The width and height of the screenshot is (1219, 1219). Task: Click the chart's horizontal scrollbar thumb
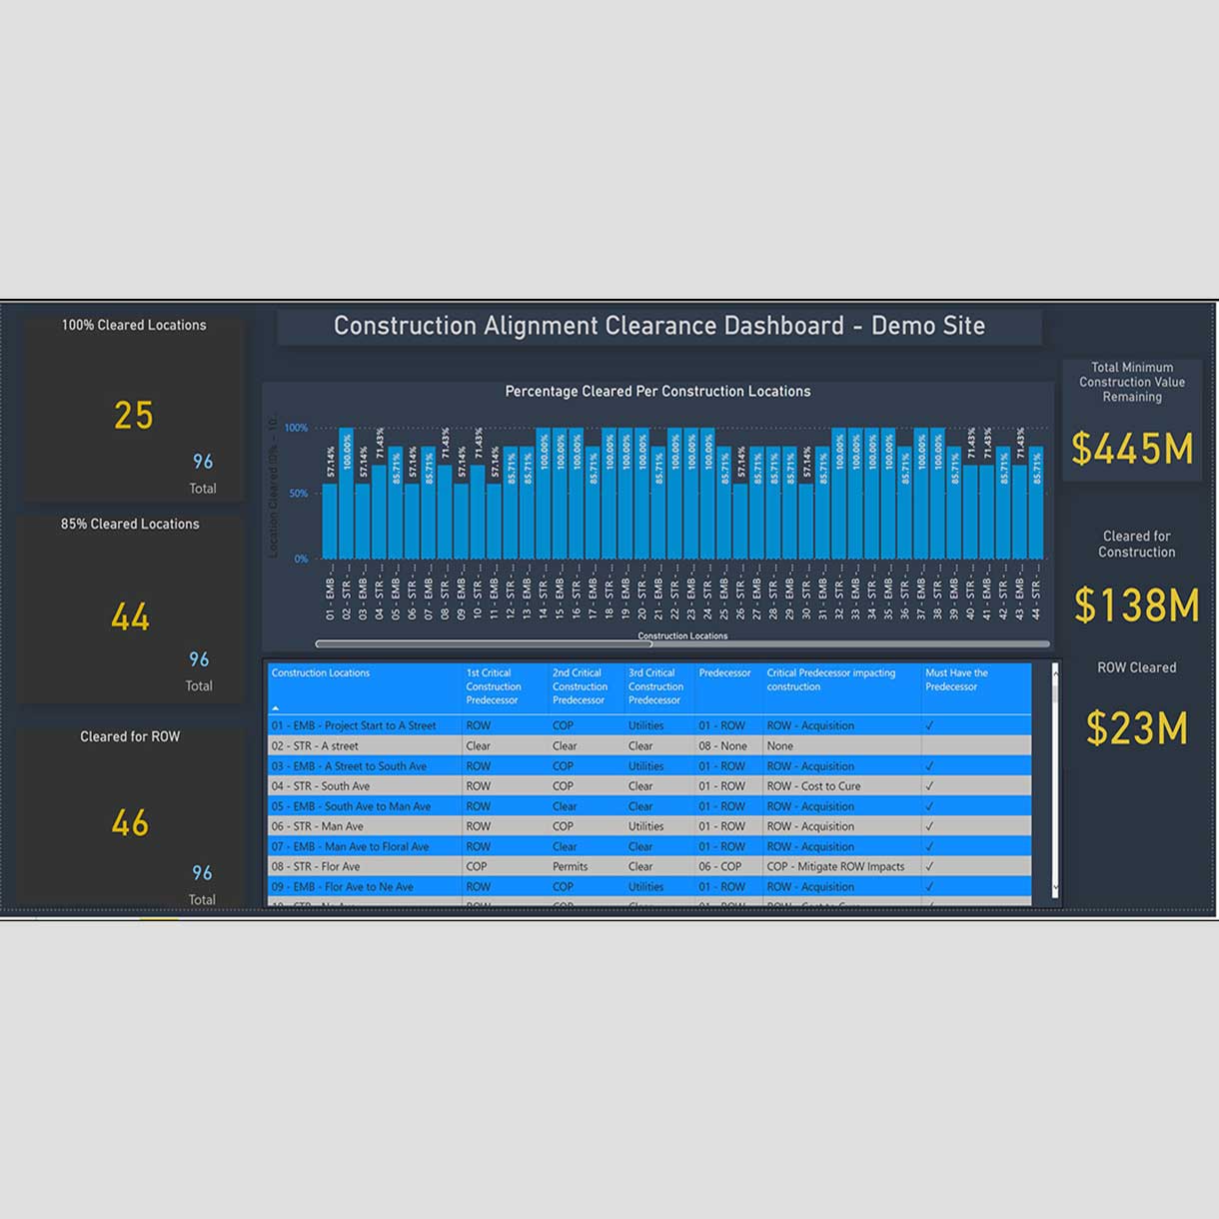pos(484,644)
